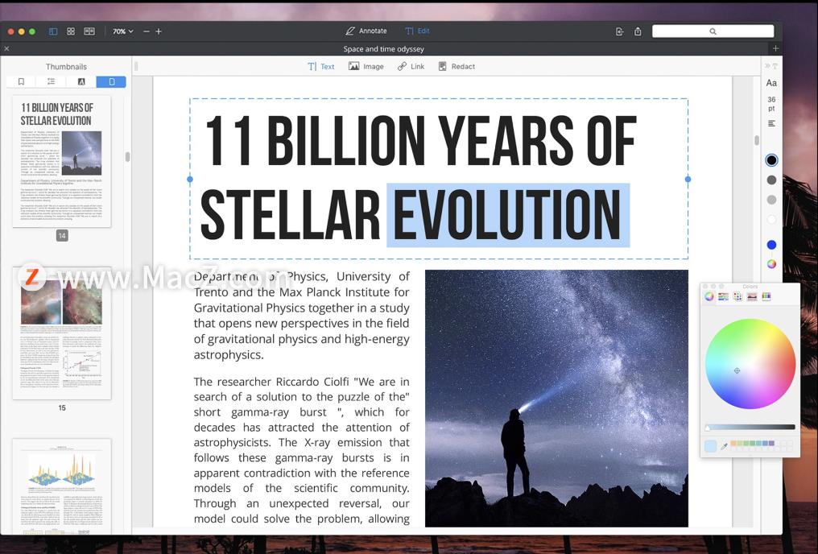
Task: Choose the Text editing tool
Action: 320,67
